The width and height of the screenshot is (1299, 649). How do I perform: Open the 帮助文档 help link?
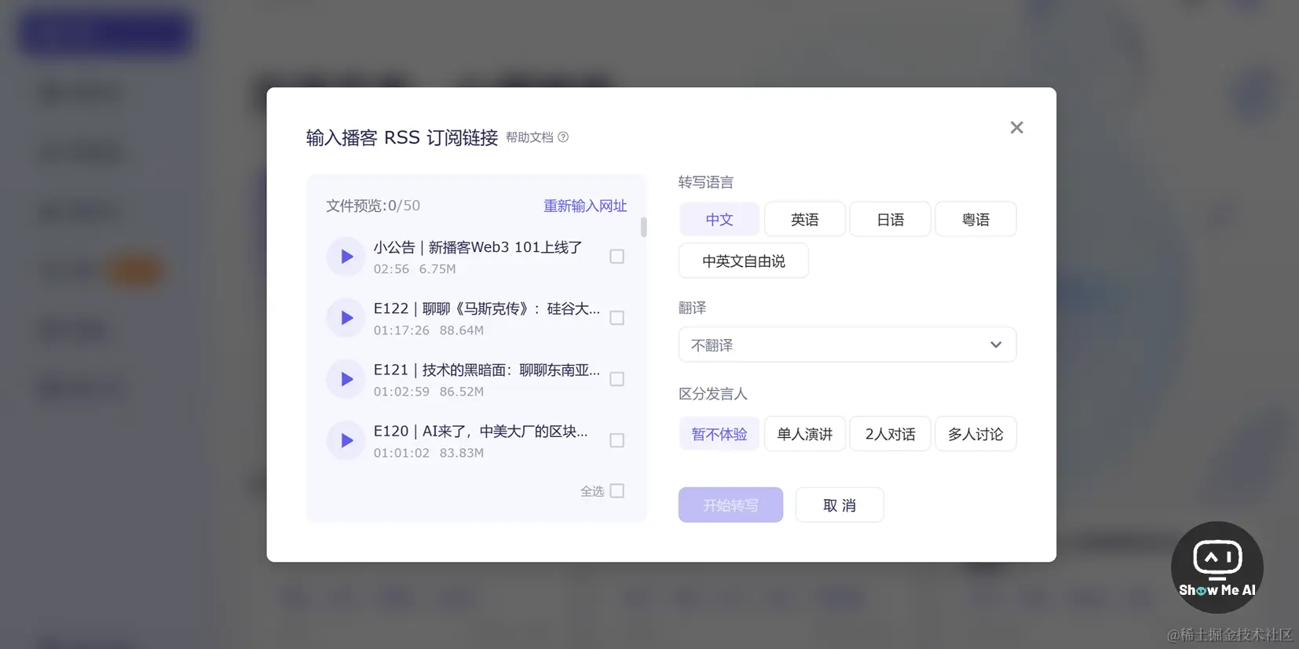pos(529,137)
